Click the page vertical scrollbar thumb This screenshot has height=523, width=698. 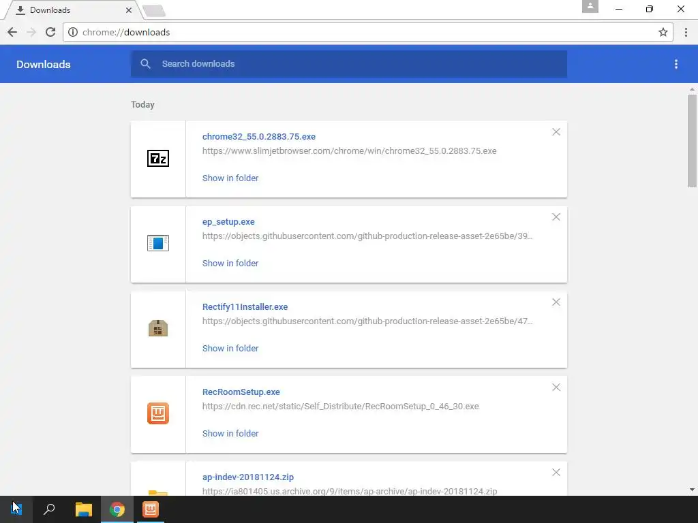click(x=692, y=140)
